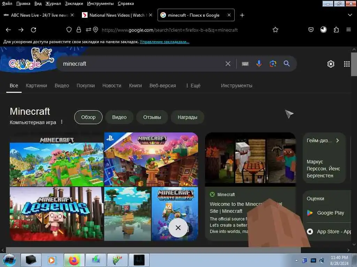This screenshot has height=267, width=357.
Task: Dismiss overlay with round X button
Action: click(x=178, y=228)
